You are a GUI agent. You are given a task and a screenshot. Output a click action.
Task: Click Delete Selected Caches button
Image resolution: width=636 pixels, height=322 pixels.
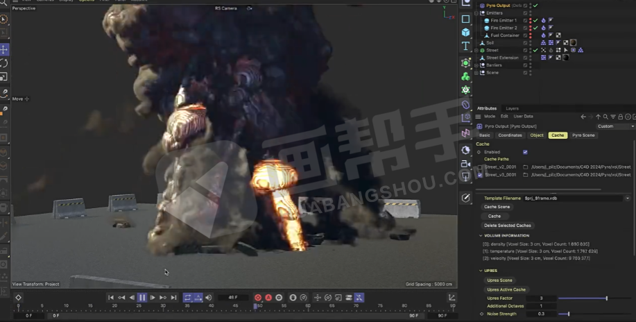(508, 226)
